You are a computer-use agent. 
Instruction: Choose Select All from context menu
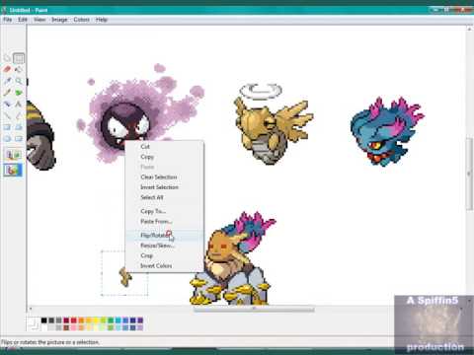(x=165, y=197)
